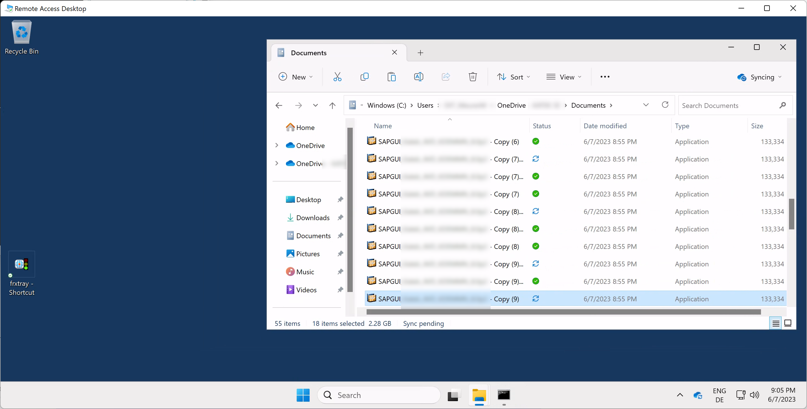Open Recycle Bin icon on desktop
This screenshot has height=409, width=807.
(21, 37)
